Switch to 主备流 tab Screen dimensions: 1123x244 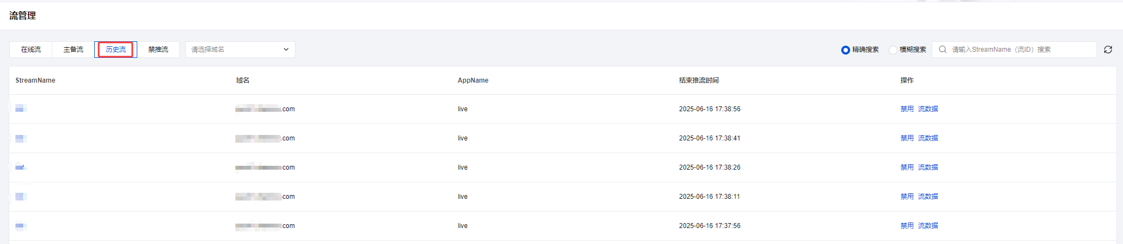click(x=73, y=50)
